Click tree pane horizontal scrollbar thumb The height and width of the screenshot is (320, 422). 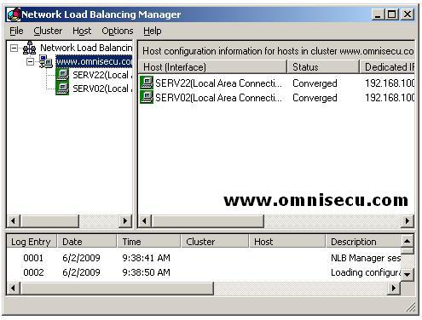coord(49,221)
